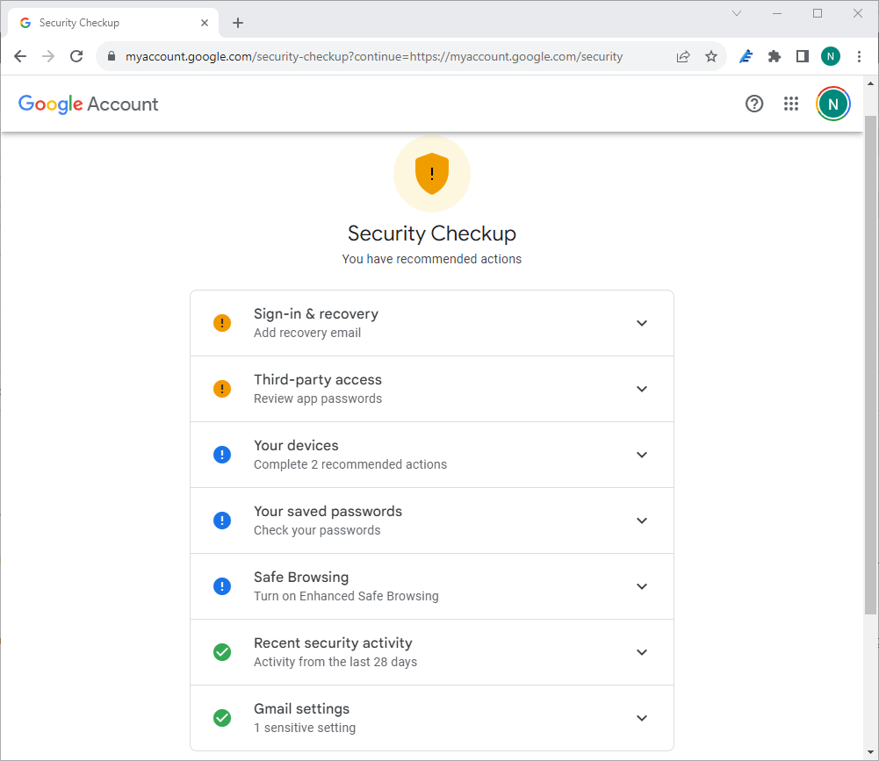Click the page reload icon
The height and width of the screenshot is (761, 879).
[x=76, y=55]
